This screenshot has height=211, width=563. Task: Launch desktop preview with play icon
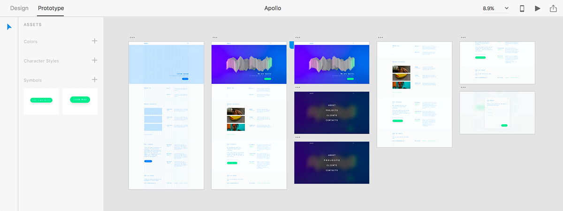click(538, 8)
